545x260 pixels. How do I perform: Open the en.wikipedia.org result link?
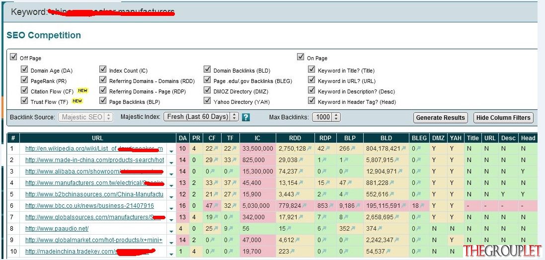94,149
